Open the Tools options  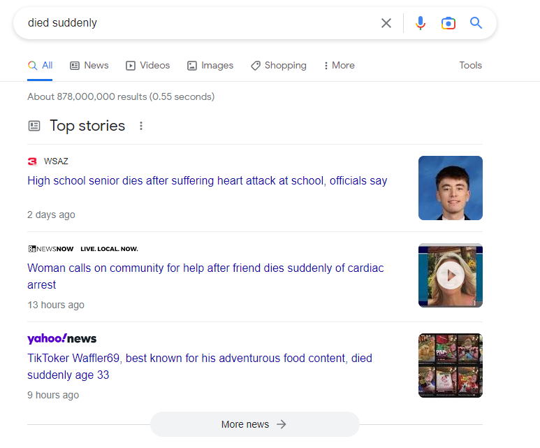coord(470,65)
